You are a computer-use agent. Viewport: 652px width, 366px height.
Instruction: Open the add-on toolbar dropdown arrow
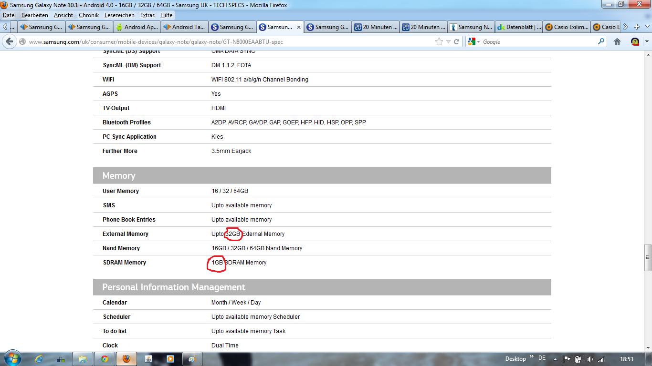click(647, 42)
